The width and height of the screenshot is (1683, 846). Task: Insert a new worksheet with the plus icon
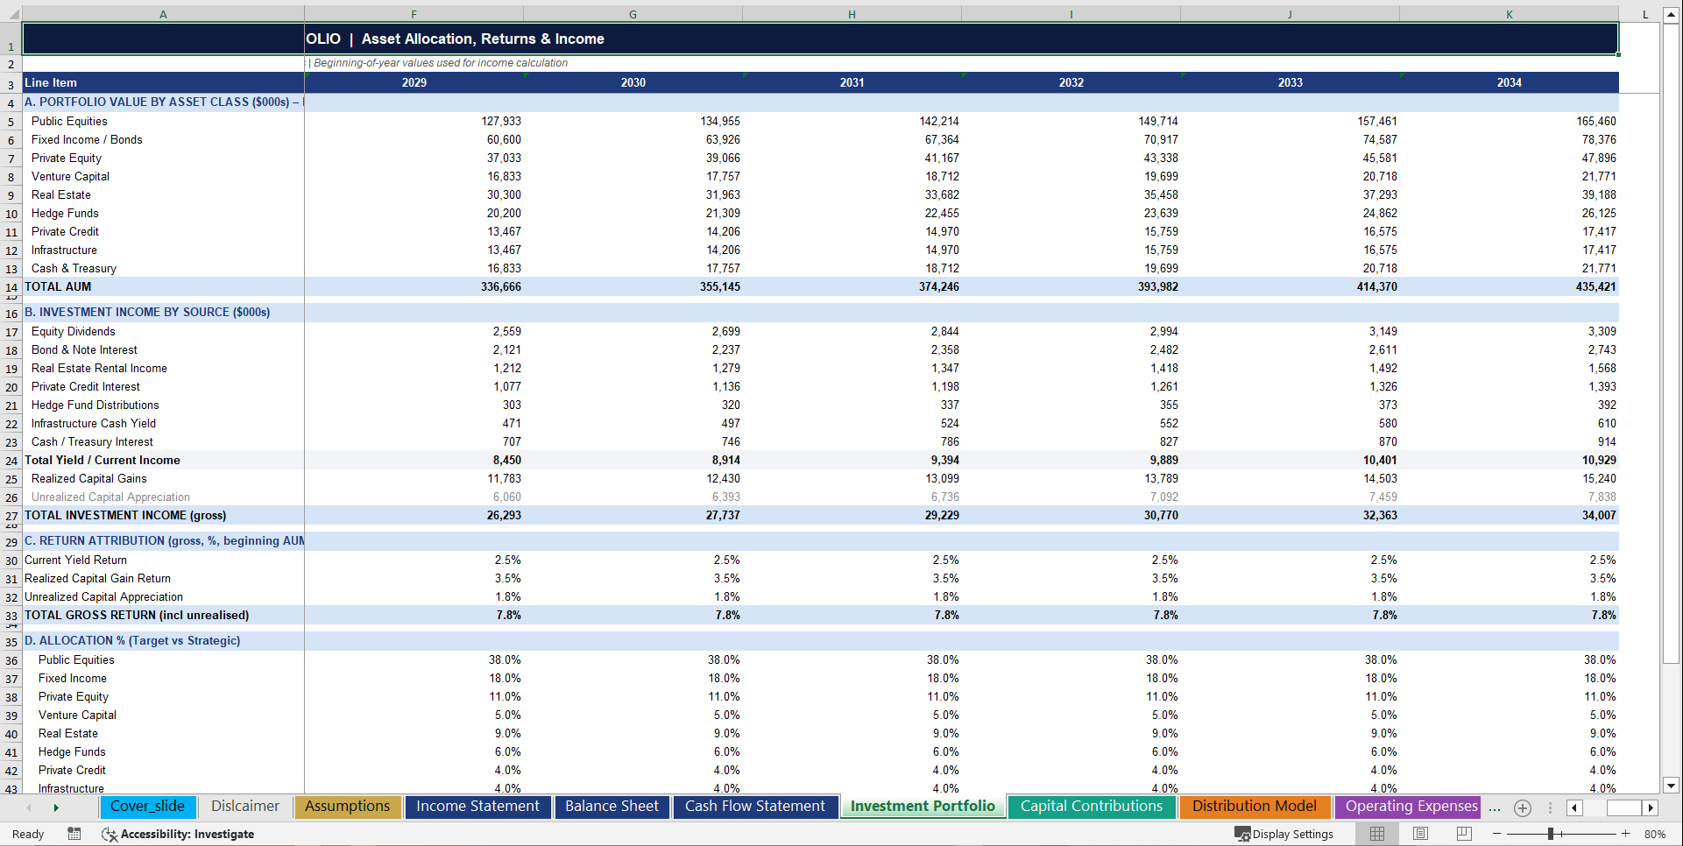point(1522,807)
